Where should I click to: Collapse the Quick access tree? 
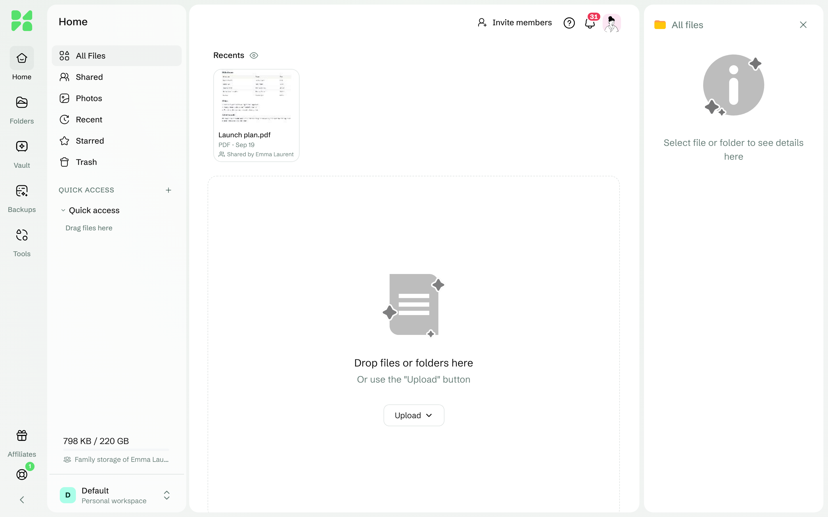63,210
